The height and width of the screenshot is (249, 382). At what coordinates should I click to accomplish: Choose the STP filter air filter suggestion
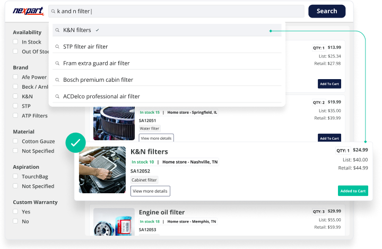tap(167, 47)
